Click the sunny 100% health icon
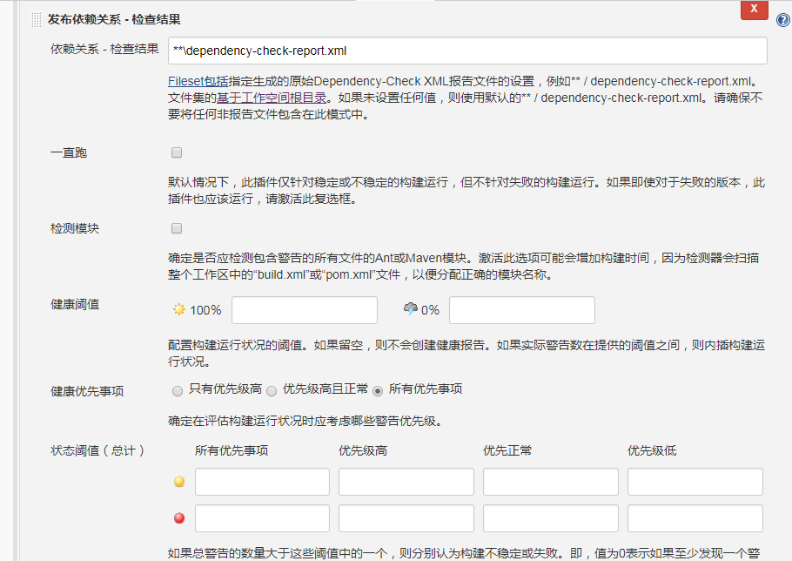 coord(178,309)
